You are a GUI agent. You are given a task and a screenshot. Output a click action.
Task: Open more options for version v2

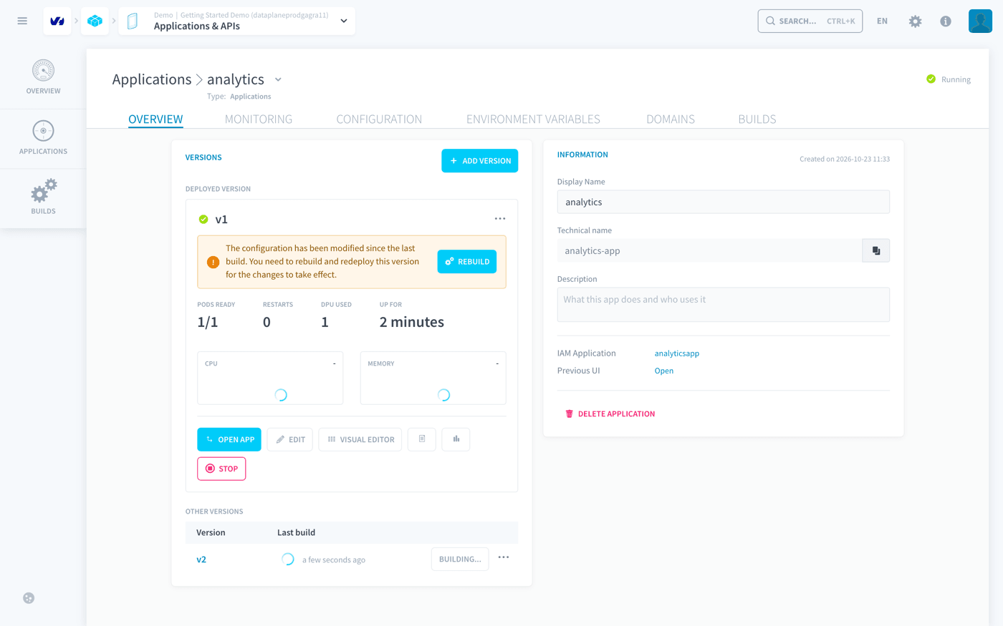(504, 557)
